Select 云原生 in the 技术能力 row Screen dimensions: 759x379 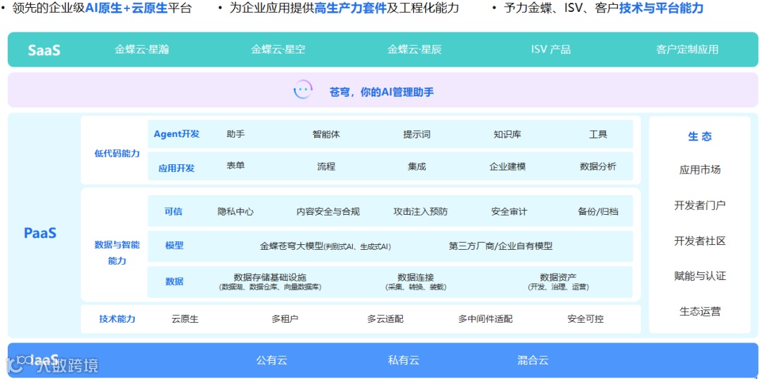tap(185, 319)
